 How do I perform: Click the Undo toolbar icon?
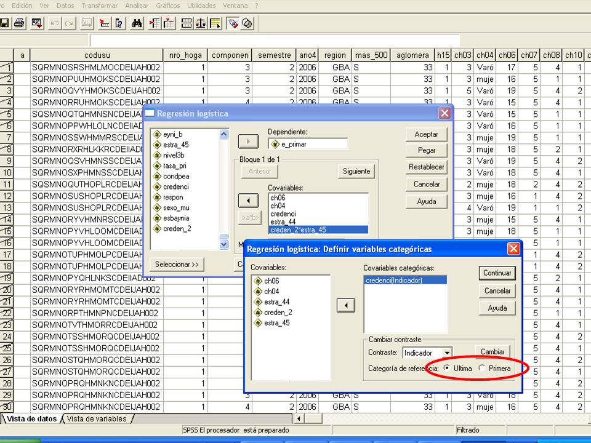coord(55,23)
